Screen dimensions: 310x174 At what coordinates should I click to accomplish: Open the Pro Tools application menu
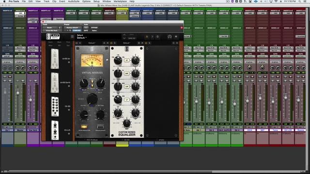(14, 1)
